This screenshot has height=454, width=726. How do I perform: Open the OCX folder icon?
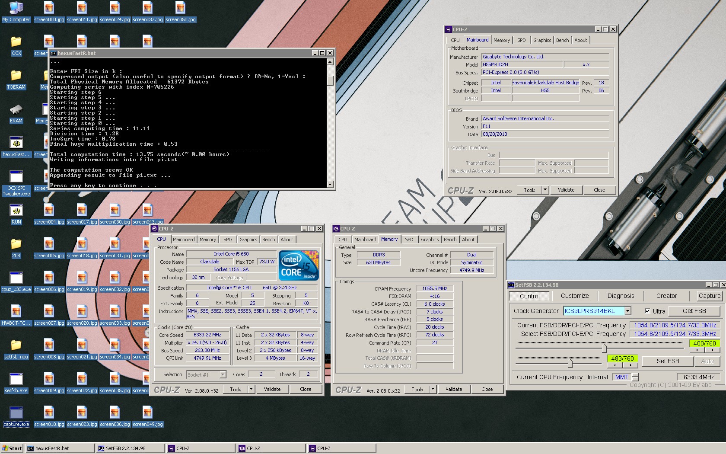[16, 46]
